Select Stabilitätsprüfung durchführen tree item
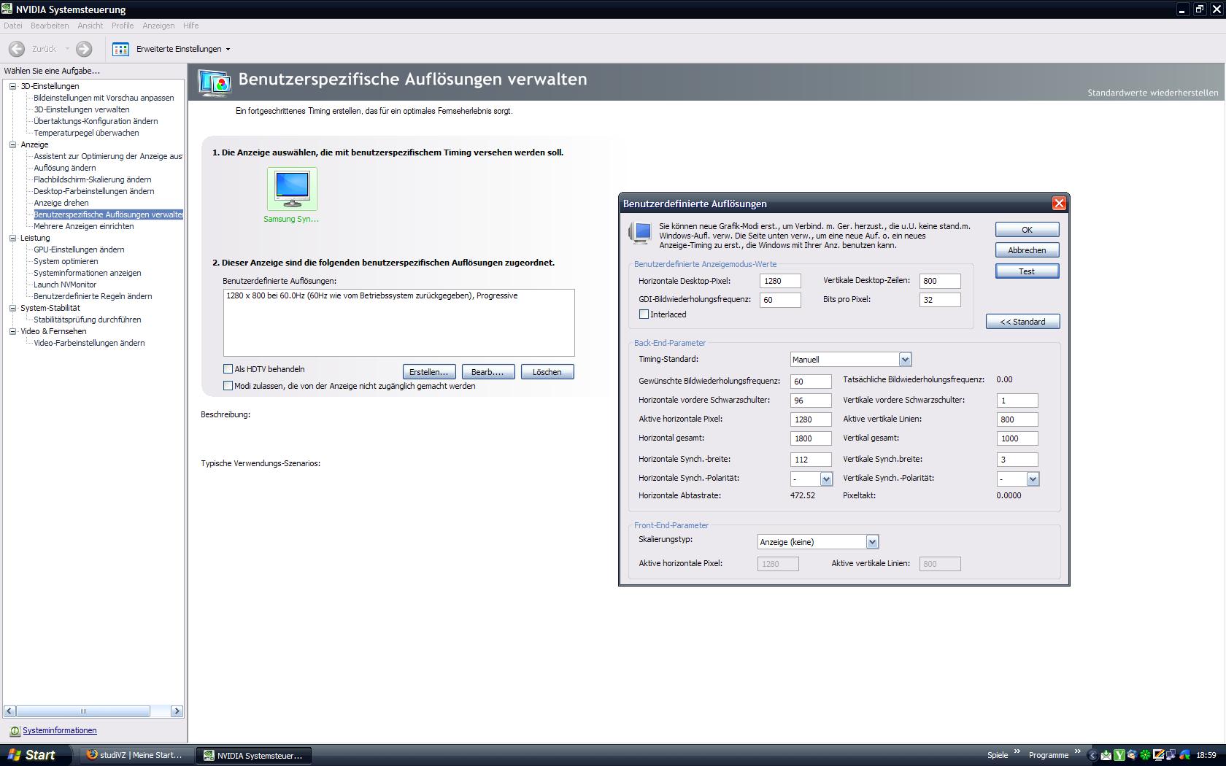The image size is (1226, 766). [88, 320]
